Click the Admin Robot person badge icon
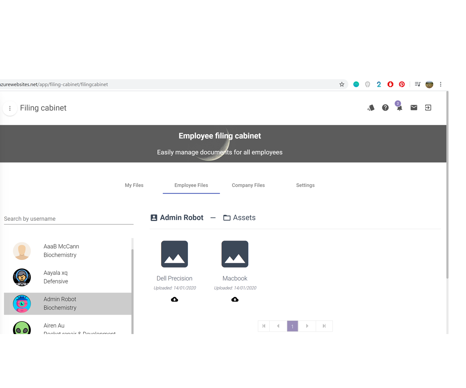Screen dimensions: 466x388 [x=154, y=218]
